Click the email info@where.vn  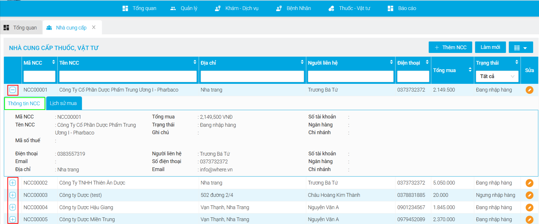point(216,170)
